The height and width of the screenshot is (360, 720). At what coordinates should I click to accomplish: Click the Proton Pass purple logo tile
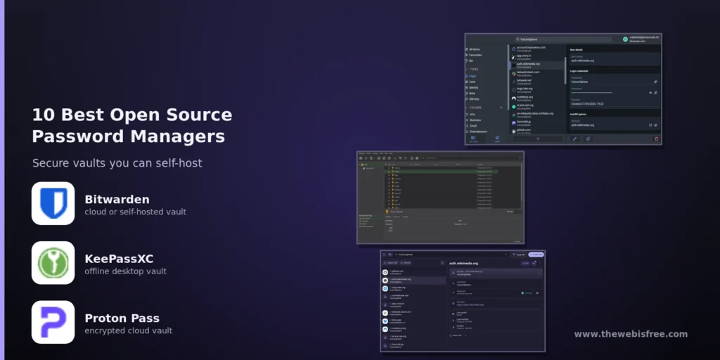53,322
